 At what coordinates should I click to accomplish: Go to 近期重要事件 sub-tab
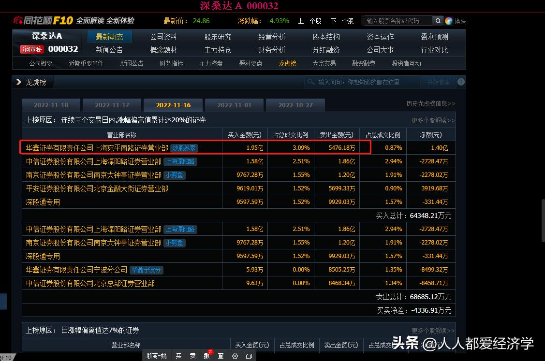(86, 64)
